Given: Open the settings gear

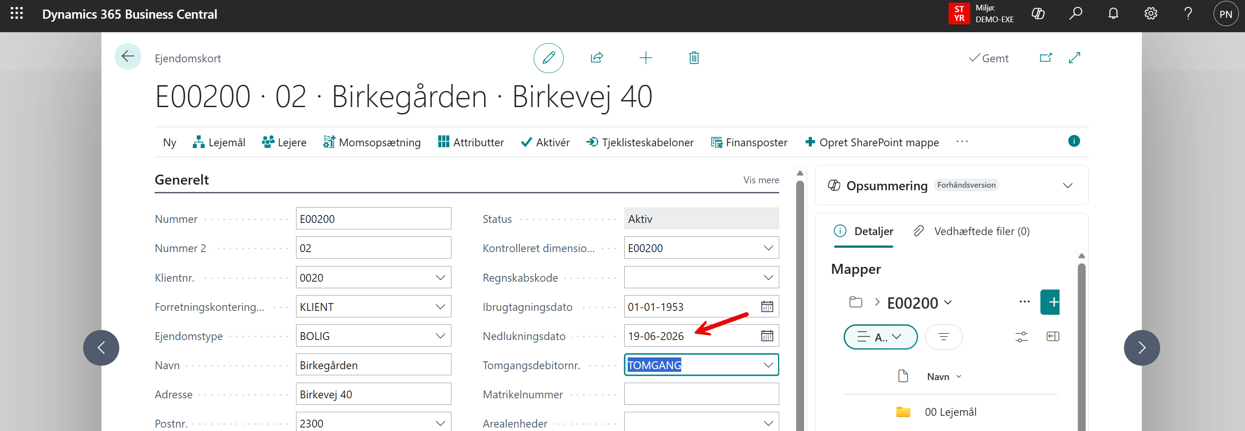Looking at the screenshot, I should point(1151,13).
